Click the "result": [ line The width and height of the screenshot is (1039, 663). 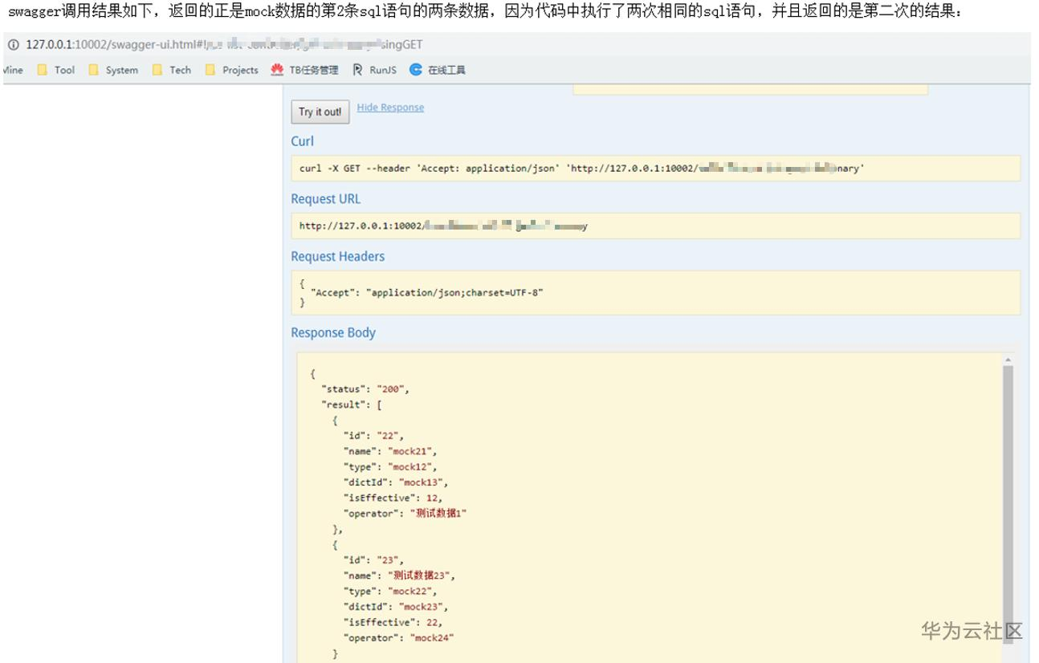click(x=352, y=405)
